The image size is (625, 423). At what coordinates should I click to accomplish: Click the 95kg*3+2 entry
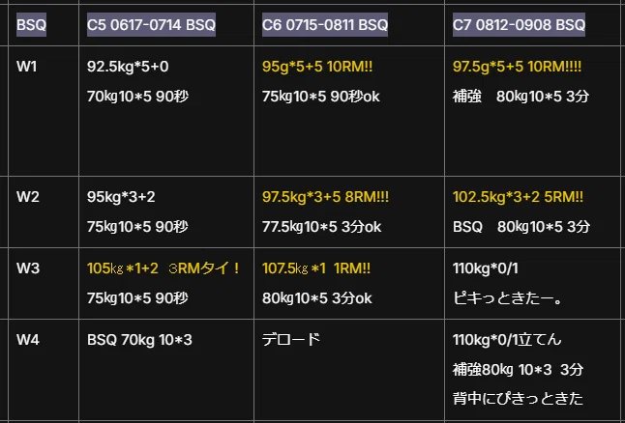[x=121, y=197]
